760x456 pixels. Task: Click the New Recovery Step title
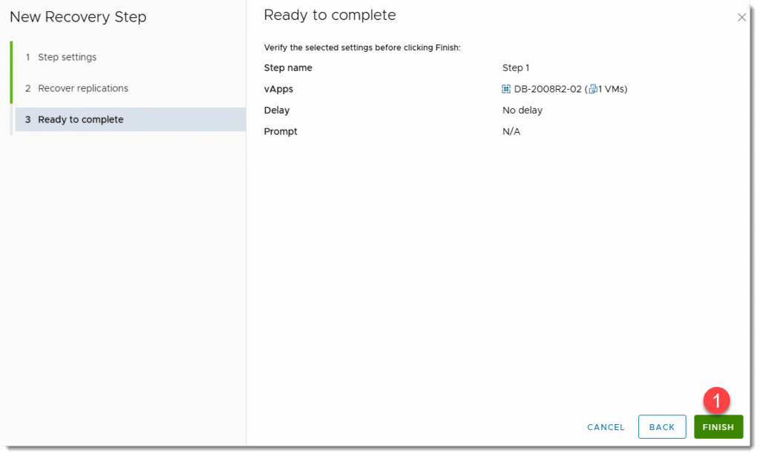tap(78, 16)
